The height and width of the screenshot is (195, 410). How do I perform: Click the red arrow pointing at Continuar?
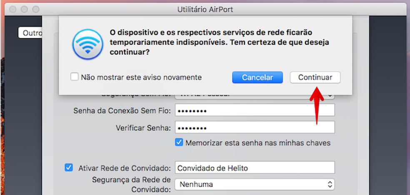(317, 104)
